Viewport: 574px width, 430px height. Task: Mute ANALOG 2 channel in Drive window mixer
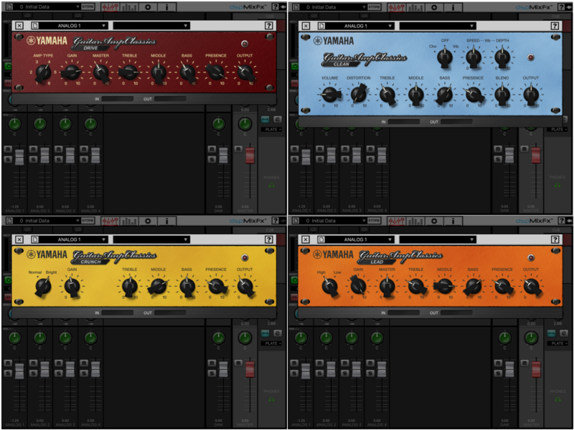click(x=33, y=149)
